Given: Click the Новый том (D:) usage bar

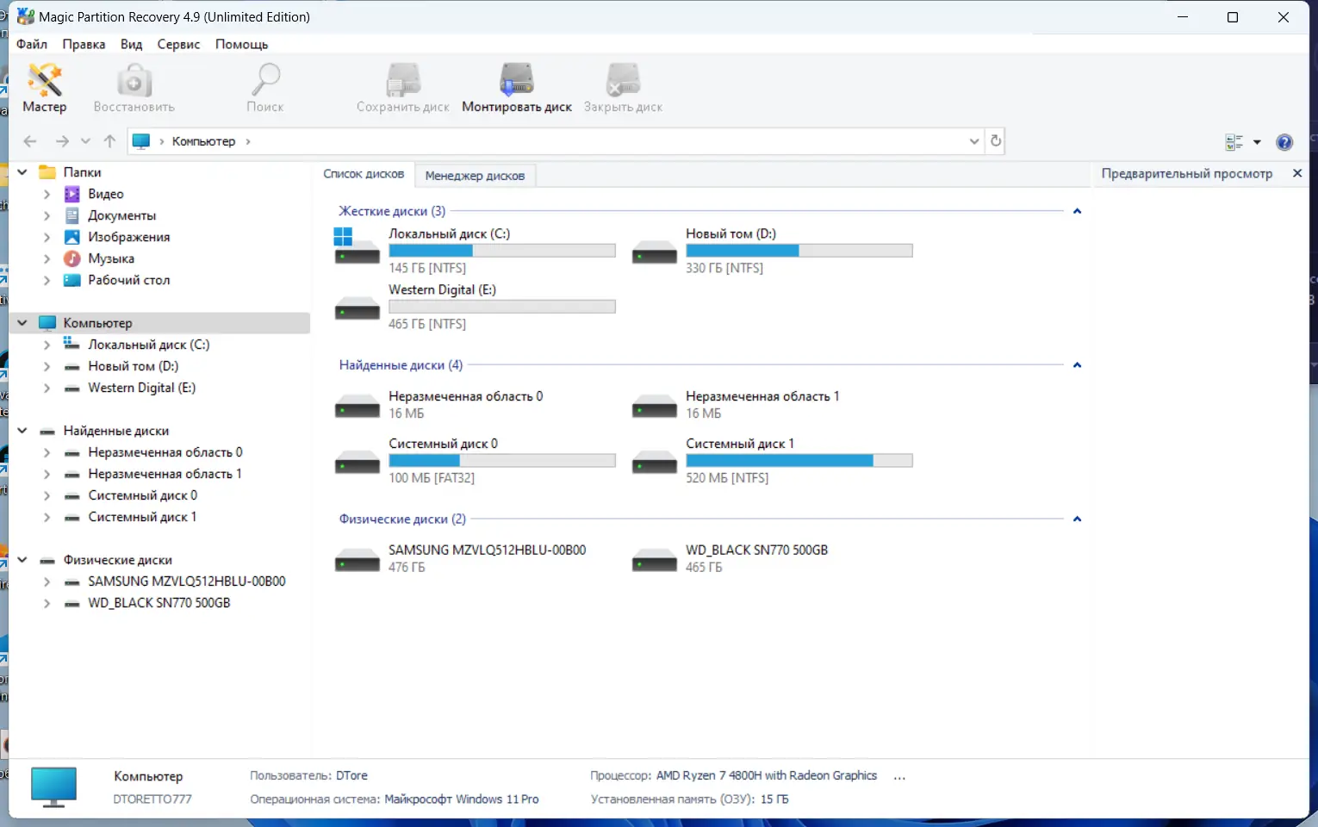Looking at the screenshot, I should coord(799,250).
